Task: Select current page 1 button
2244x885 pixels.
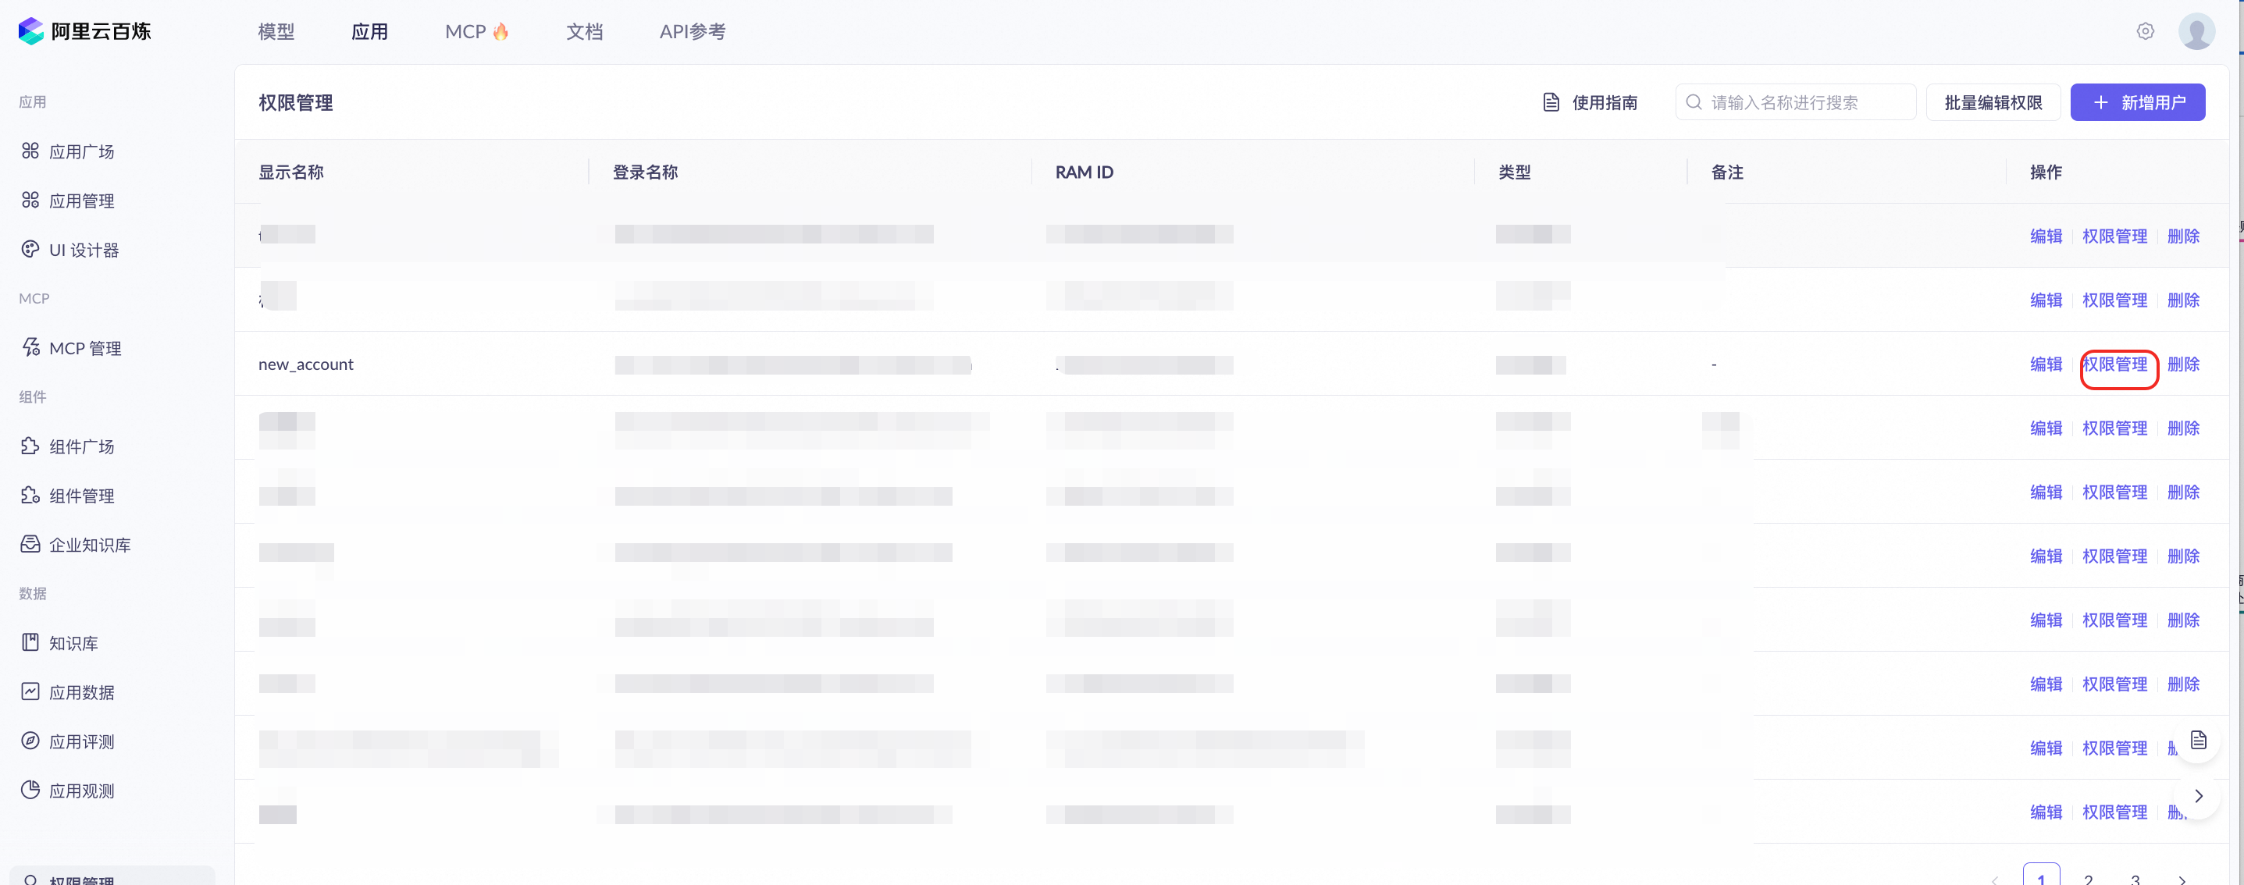Action: pos(2041,875)
